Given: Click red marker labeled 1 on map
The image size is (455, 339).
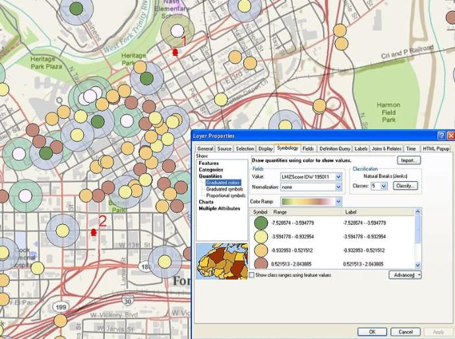Looking at the screenshot, I should click(x=175, y=51).
